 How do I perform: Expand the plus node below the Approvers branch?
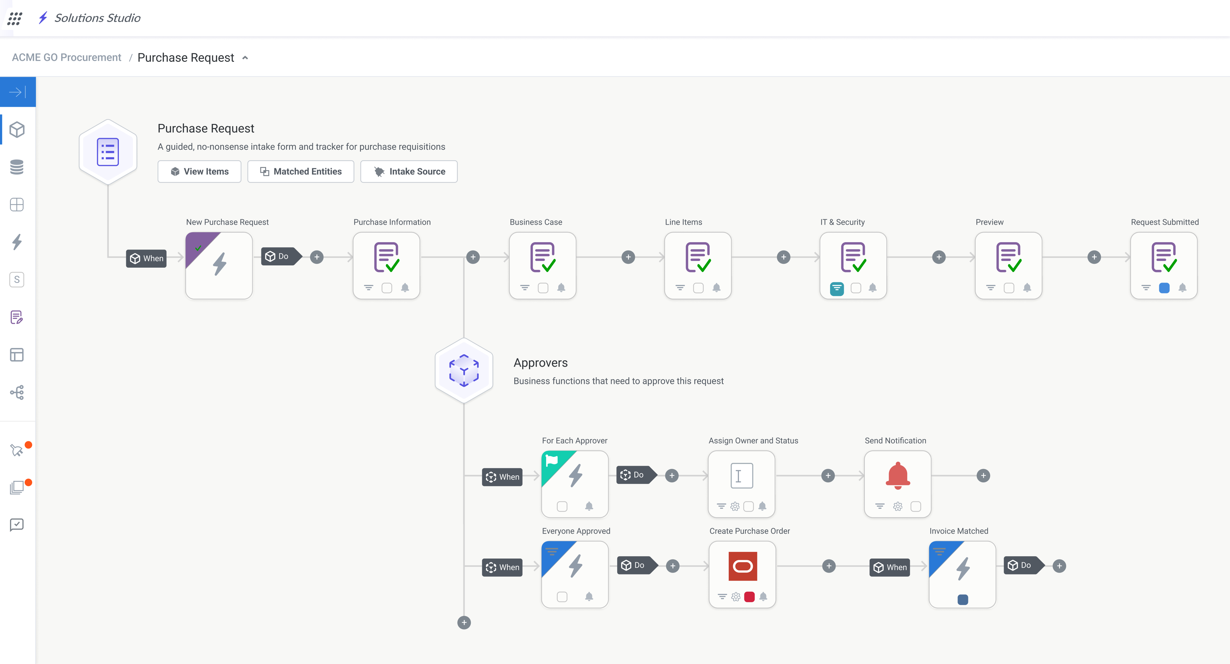463,623
